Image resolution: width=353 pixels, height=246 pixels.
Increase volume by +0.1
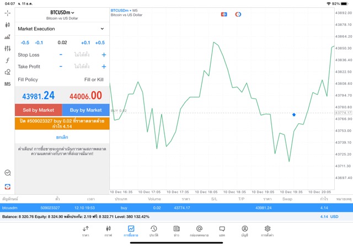click(85, 42)
